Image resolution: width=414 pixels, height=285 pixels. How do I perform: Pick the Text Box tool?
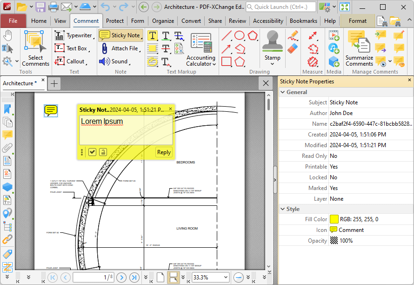[x=72, y=48]
